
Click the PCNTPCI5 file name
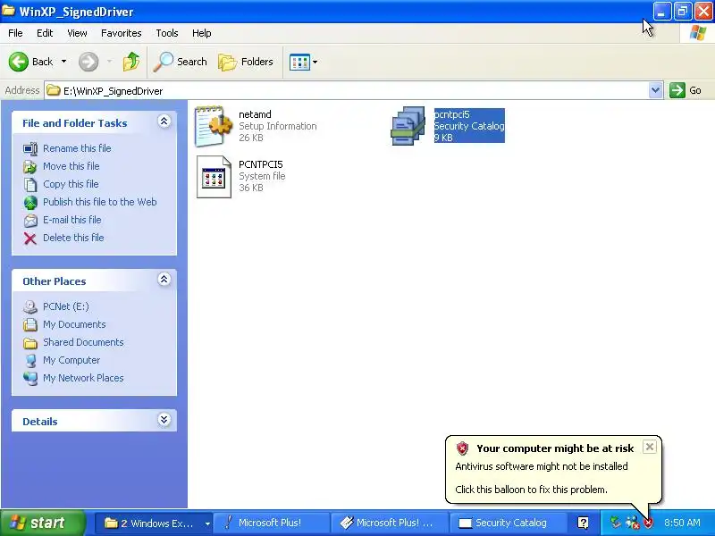point(261,164)
